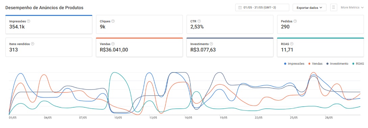
Task: Select the Pedidos metric card
Action: click(x=320, y=24)
